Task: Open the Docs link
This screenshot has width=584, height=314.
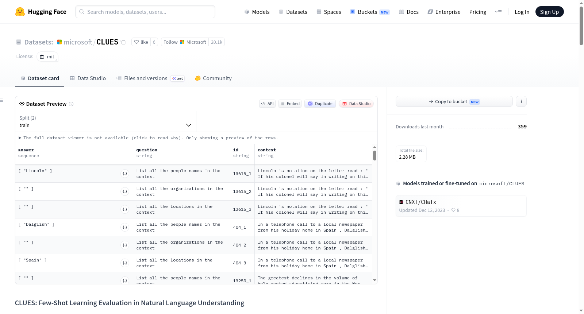Action: tap(408, 12)
